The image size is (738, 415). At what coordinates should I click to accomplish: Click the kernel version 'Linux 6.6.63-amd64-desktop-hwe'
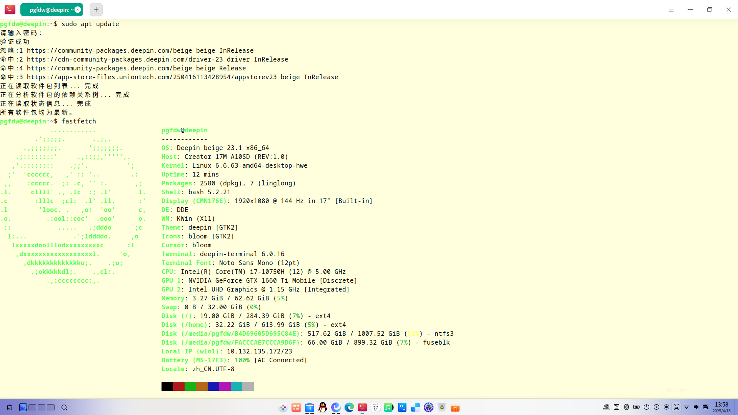coord(250,165)
